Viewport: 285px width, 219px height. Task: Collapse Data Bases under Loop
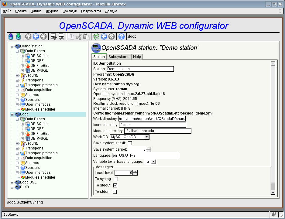(x=17, y=119)
